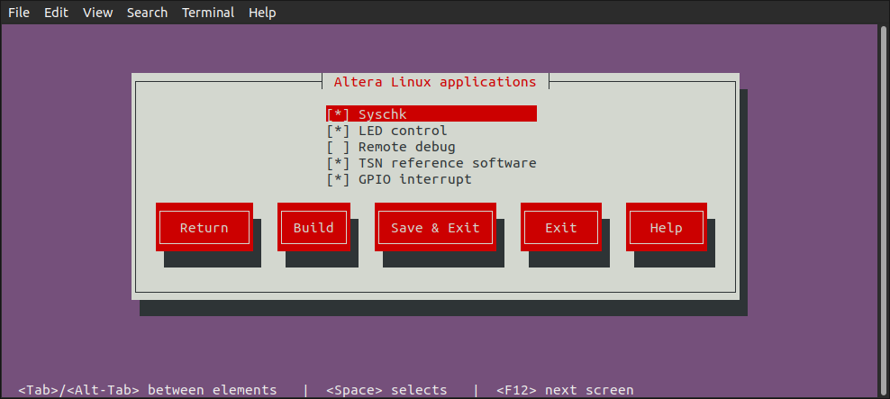Open the File menu
The image size is (890, 399).
point(19,13)
